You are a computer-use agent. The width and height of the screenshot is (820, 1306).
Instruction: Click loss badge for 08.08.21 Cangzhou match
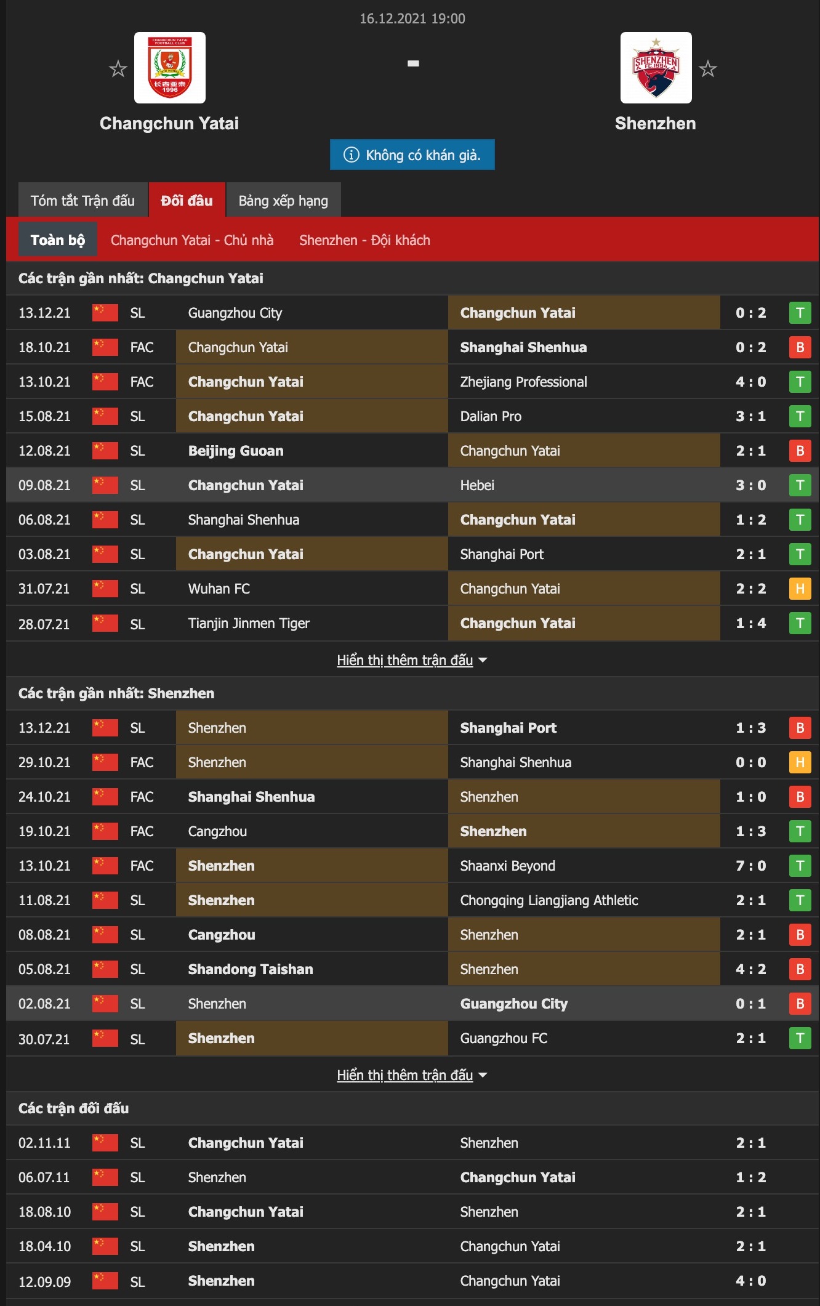[800, 935]
